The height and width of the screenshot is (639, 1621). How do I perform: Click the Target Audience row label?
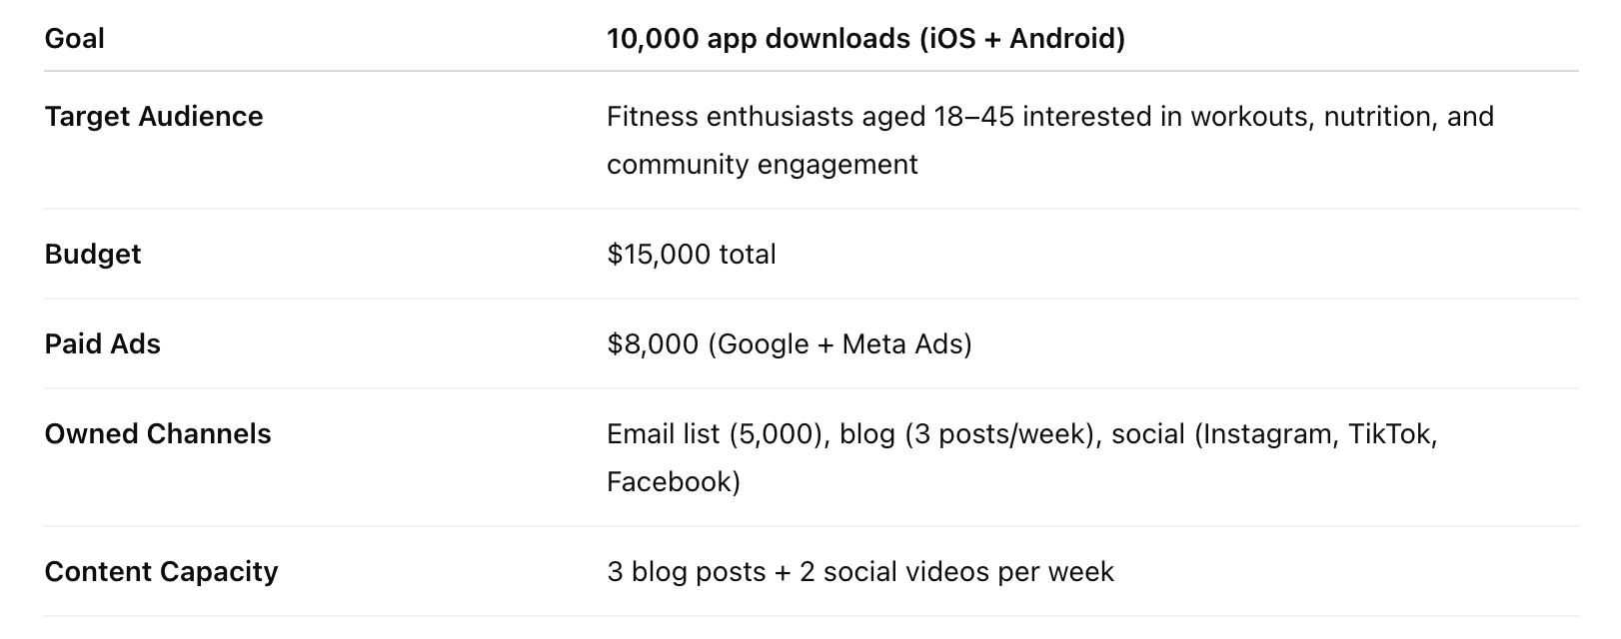pos(154,117)
